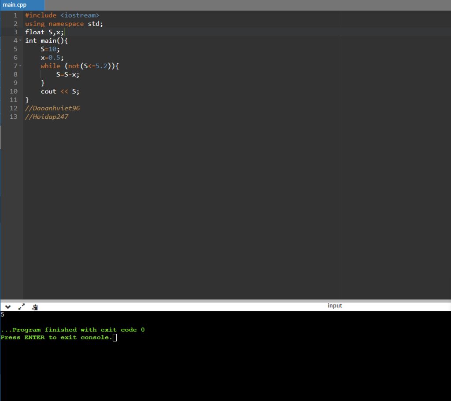Click line number 13 in gutter

coord(14,117)
